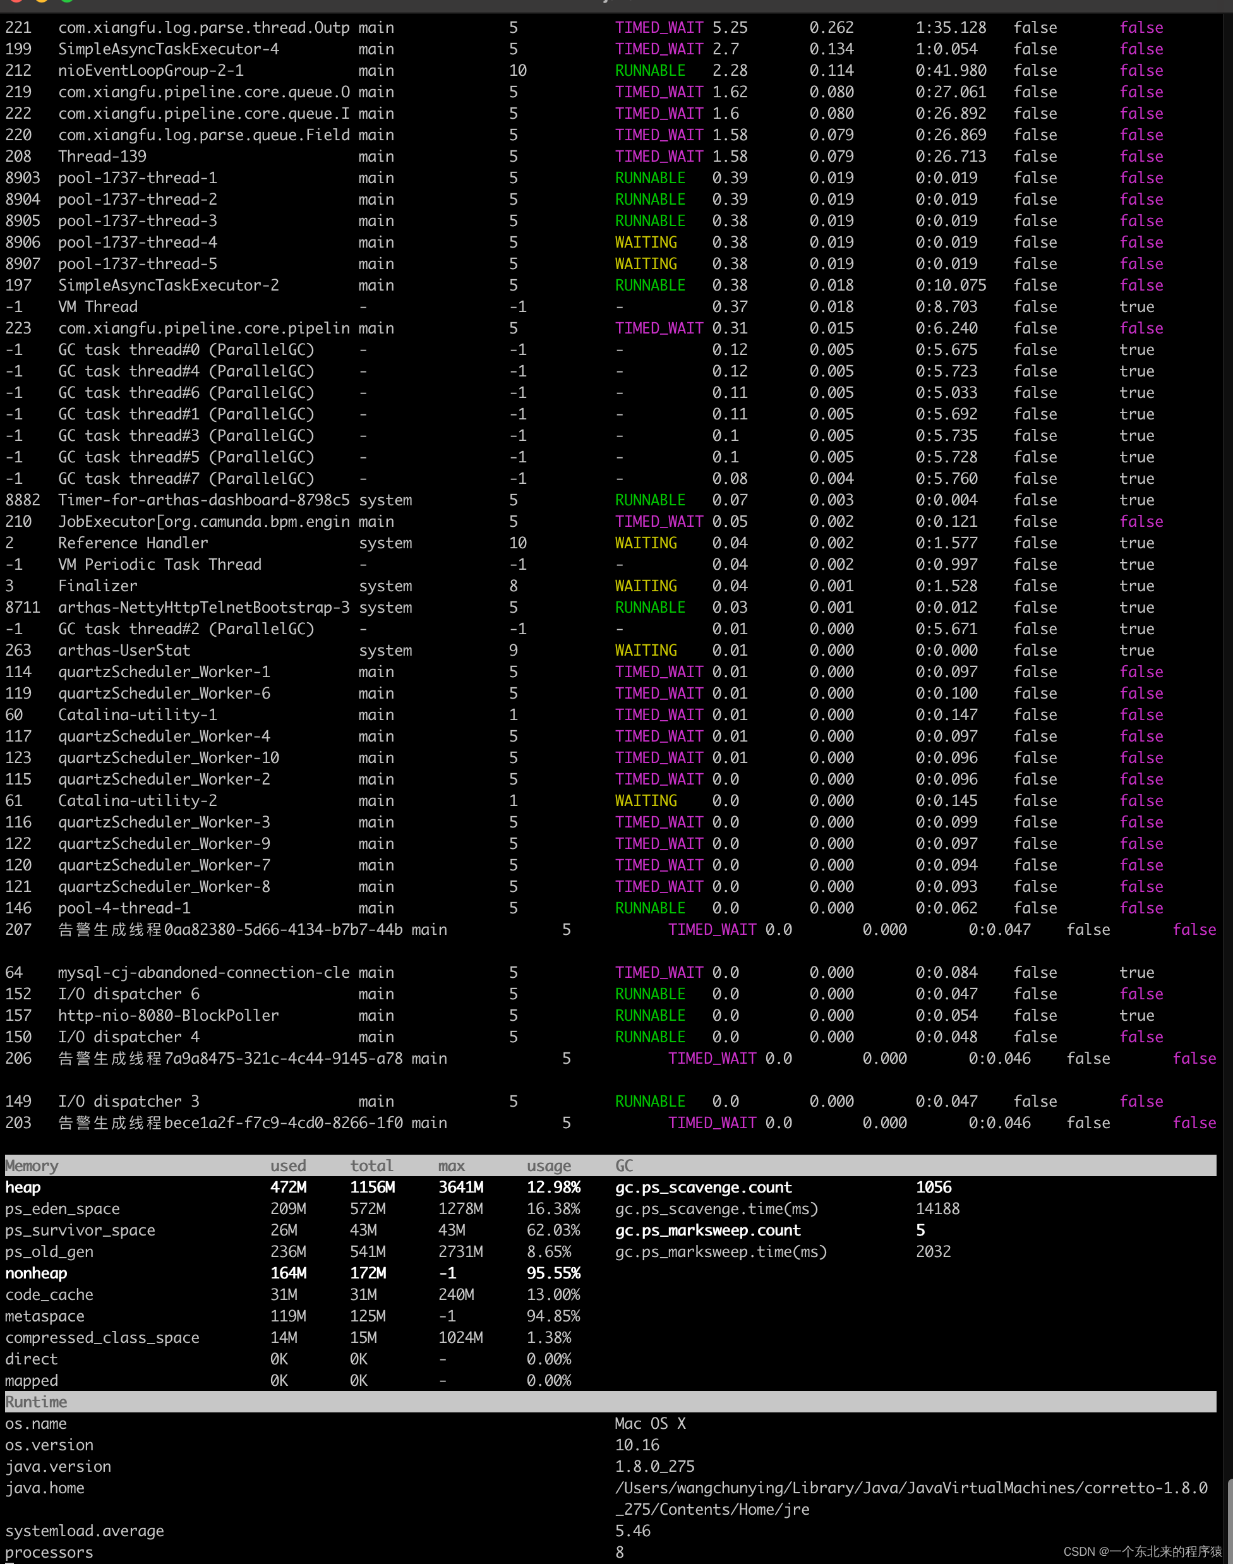Click the VM Thread entry
The height and width of the screenshot is (1564, 1233).
coord(97,307)
